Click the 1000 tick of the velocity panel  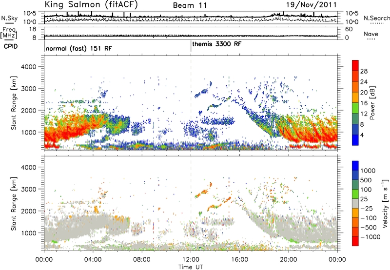(x=28, y=233)
